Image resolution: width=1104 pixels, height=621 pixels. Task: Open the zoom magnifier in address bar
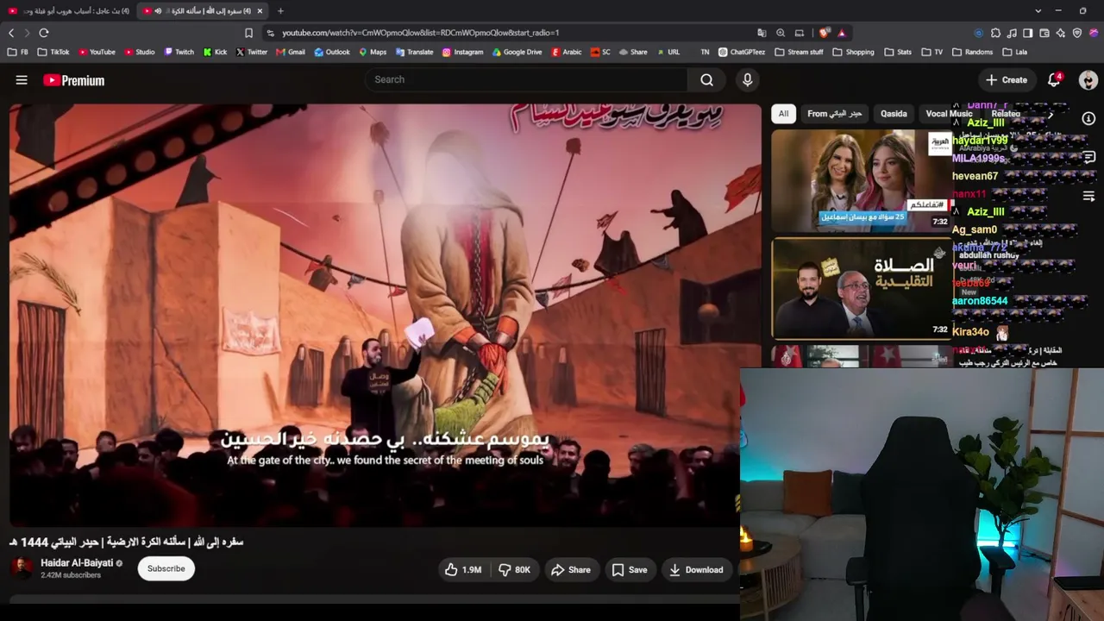[x=781, y=33]
